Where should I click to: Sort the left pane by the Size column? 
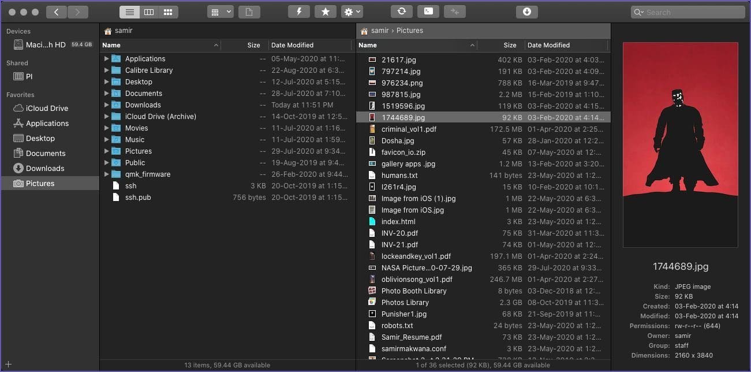click(x=245, y=45)
